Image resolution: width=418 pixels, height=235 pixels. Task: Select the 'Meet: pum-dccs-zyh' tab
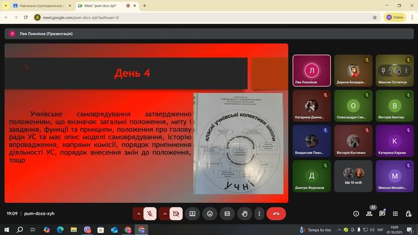pos(99,6)
